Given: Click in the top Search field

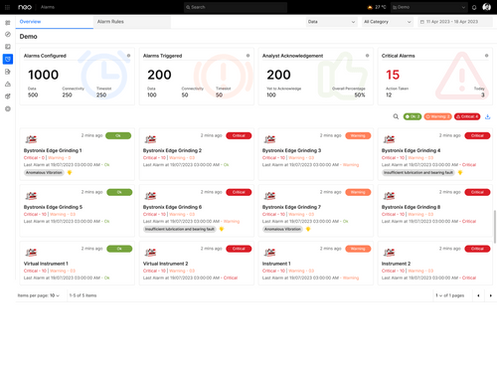Looking at the screenshot, I should (236, 7).
